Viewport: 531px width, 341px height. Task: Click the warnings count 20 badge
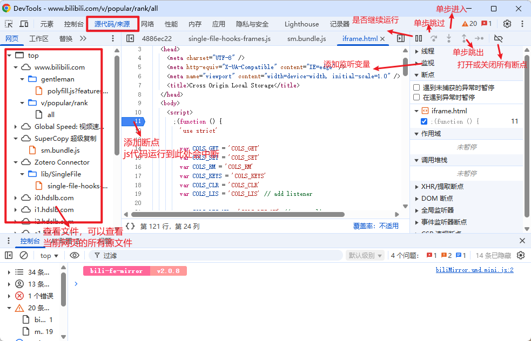[469, 24]
